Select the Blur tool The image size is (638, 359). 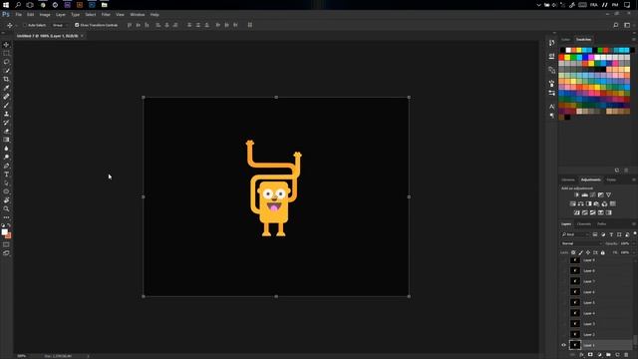tap(6, 149)
